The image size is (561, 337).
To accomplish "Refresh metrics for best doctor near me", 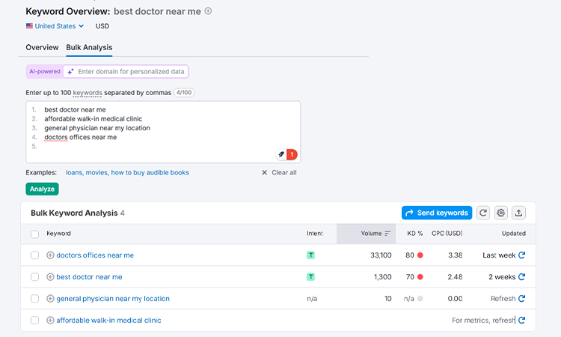I will 521,277.
